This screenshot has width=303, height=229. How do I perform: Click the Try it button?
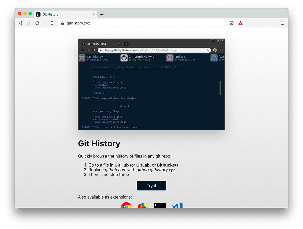coord(151,186)
